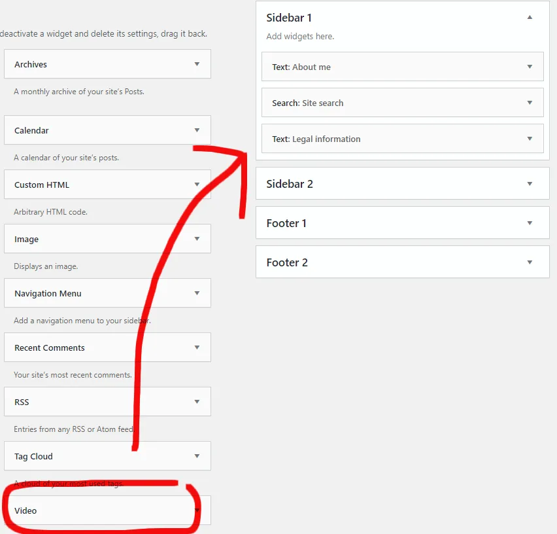Expand the Calendar widget arrow
Viewport: 557px width, 534px height.
tap(197, 130)
